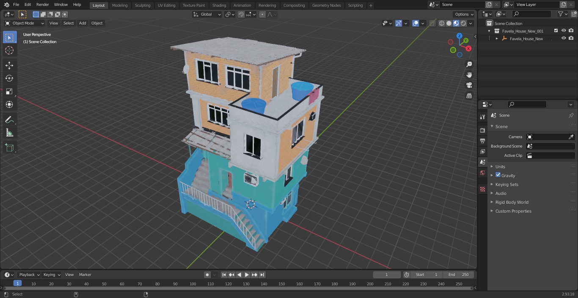578x298 pixels.
Task: Click the Camera field in Scene properties
Action: click(x=550, y=137)
